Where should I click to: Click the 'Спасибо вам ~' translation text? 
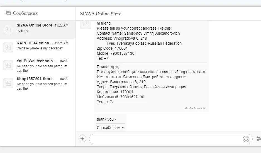click(110, 128)
